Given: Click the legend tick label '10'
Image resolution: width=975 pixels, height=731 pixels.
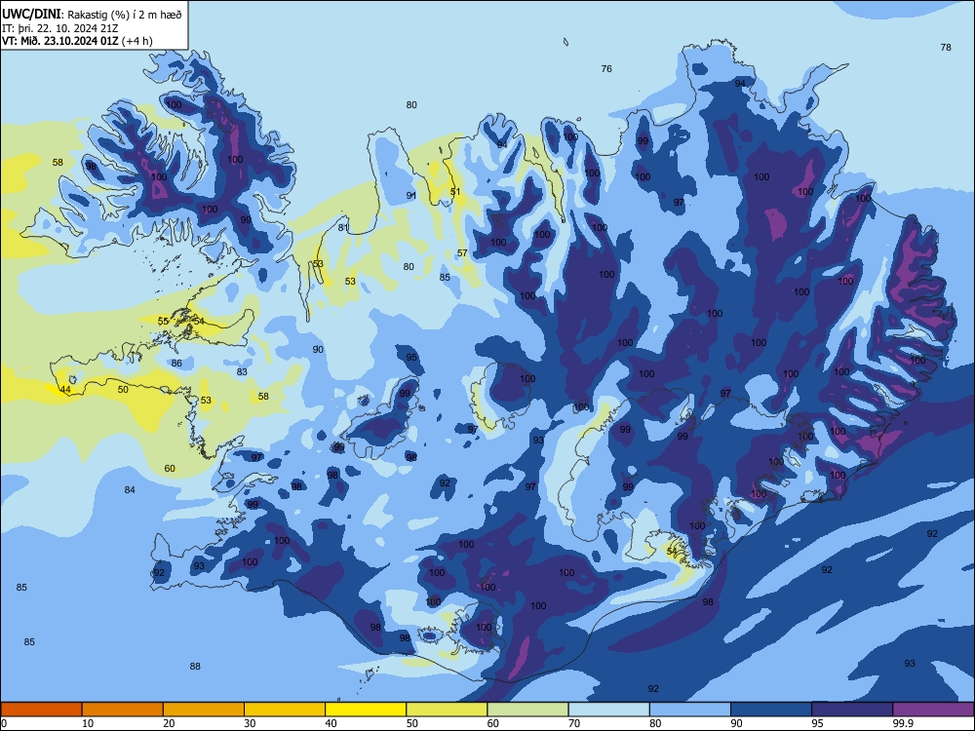Looking at the screenshot, I should [x=88, y=723].
